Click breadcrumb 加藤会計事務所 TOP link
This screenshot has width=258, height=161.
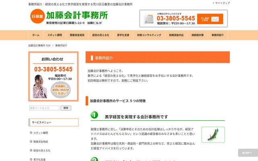pos(40,45)
